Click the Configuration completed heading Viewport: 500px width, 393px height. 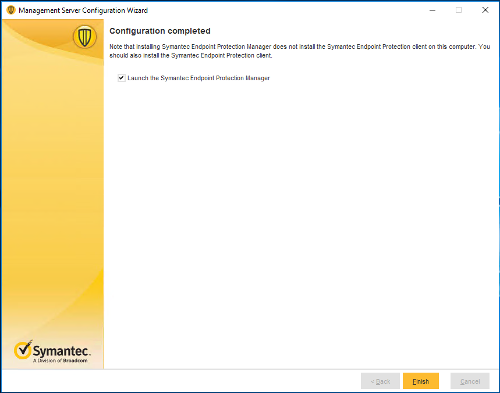point(159,31)
